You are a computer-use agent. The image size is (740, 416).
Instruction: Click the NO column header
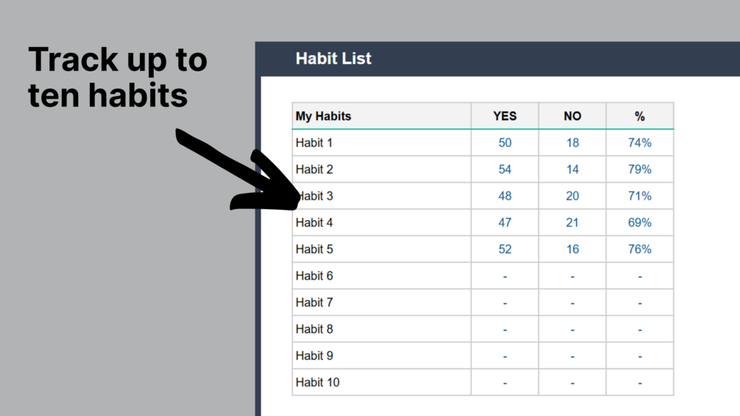click(572, 116)
